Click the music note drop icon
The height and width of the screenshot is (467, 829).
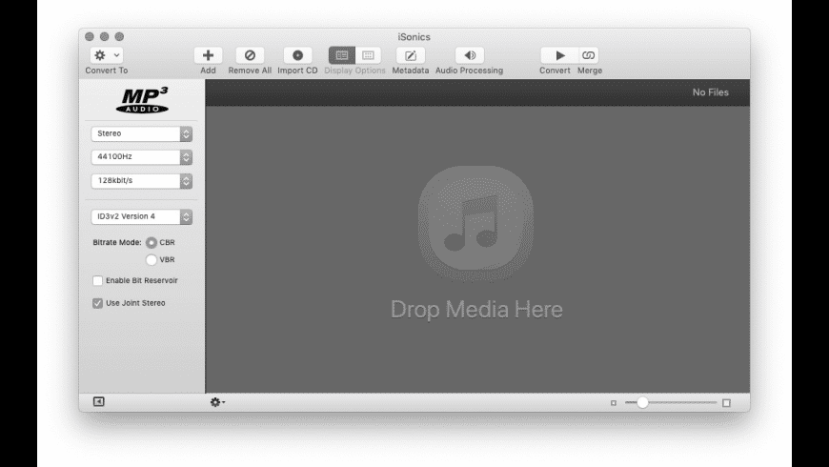[x=475, y=223]
